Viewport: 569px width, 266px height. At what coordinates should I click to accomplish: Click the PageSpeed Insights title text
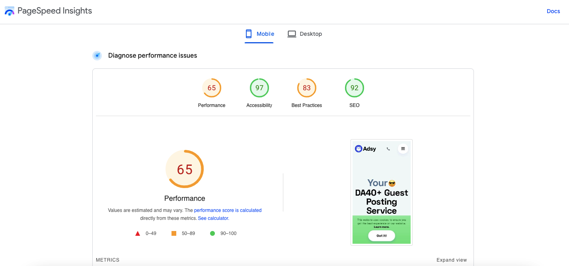(x=55, y=11)
